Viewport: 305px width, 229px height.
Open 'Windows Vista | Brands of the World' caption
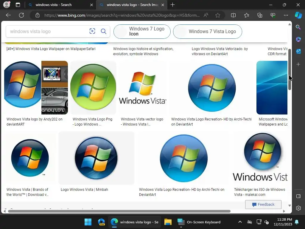(x=27, y=192)
